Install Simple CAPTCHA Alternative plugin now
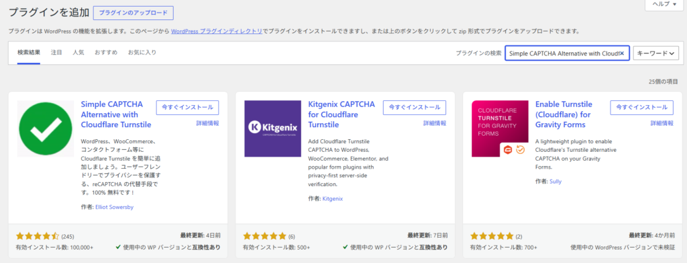 coord(188,108)
